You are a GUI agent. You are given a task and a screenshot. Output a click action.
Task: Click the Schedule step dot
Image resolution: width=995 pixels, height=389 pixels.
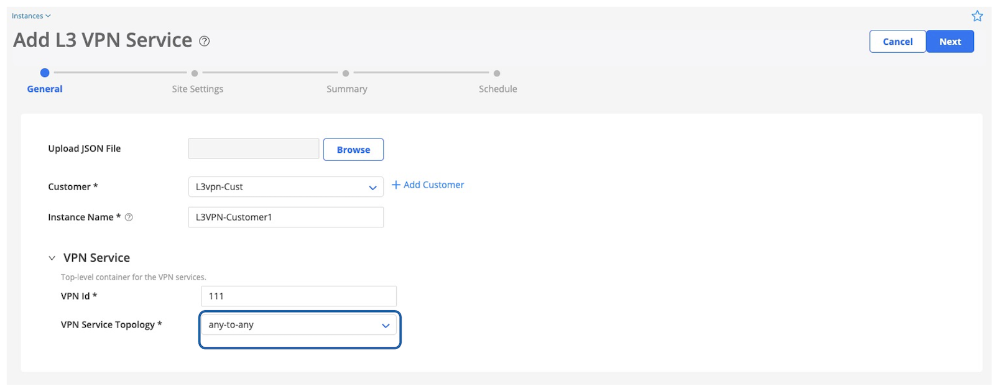coord(497,73)
